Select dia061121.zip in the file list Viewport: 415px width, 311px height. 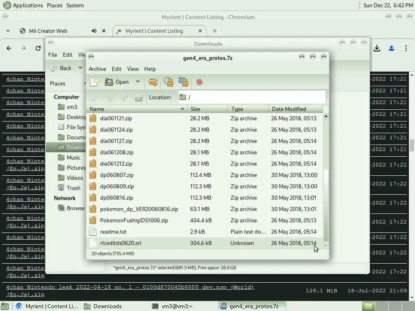pos(205,118)
